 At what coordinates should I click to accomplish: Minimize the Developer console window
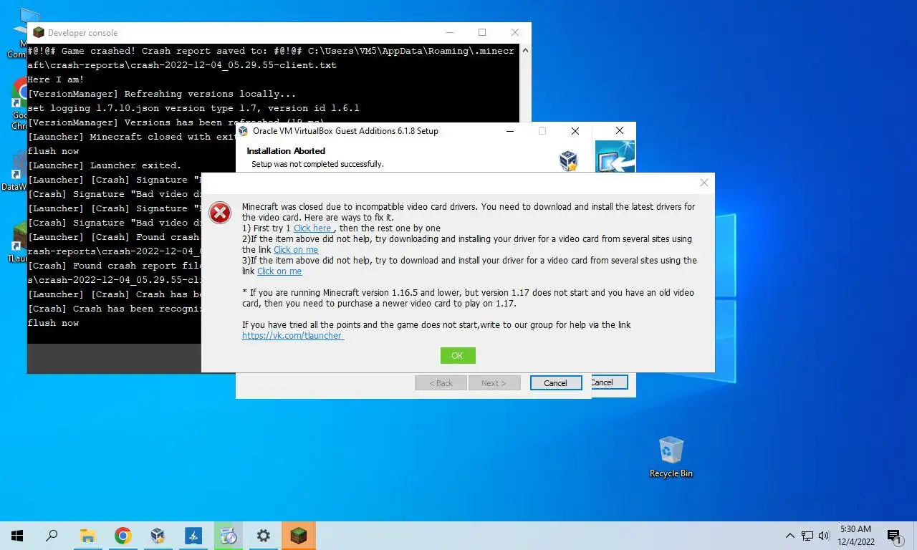(x=449, y=32)
